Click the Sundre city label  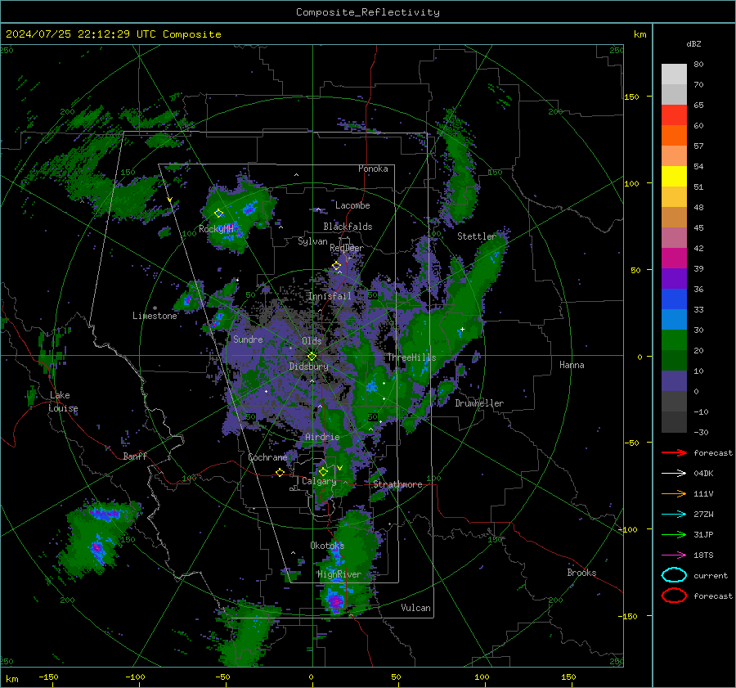[x=248, y=340]
